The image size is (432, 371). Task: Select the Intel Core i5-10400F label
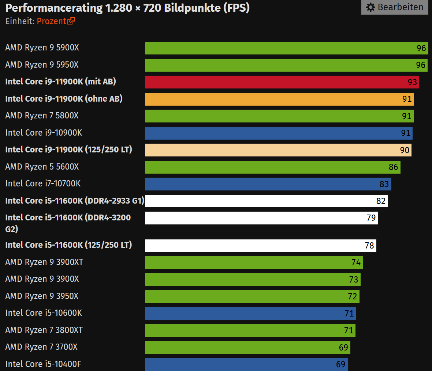click(x=43, y=364)
